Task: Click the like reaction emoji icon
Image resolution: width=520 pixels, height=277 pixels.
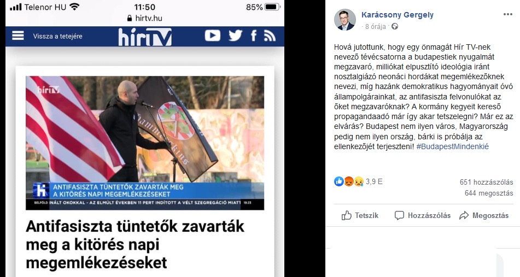Action: [x=339, y=181]
